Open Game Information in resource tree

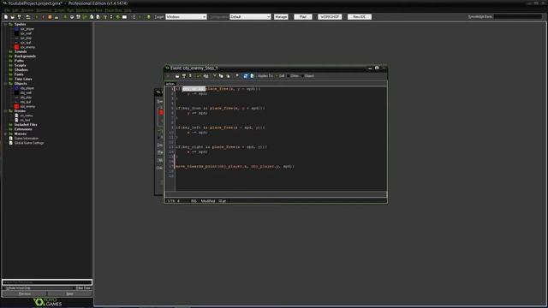point(27,139)
